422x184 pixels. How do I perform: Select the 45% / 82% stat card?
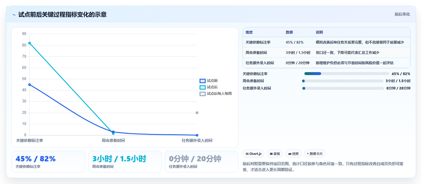pyautogui.click(x=48, y=162)
